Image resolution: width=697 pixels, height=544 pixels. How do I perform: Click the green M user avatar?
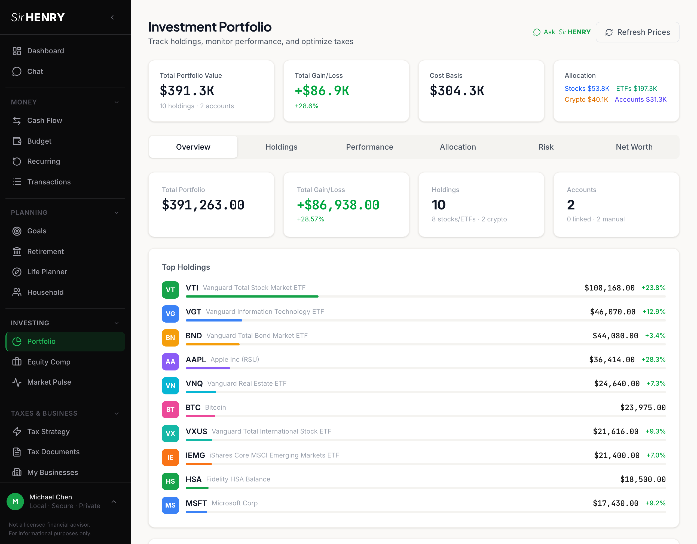click(x=15, y=501)
